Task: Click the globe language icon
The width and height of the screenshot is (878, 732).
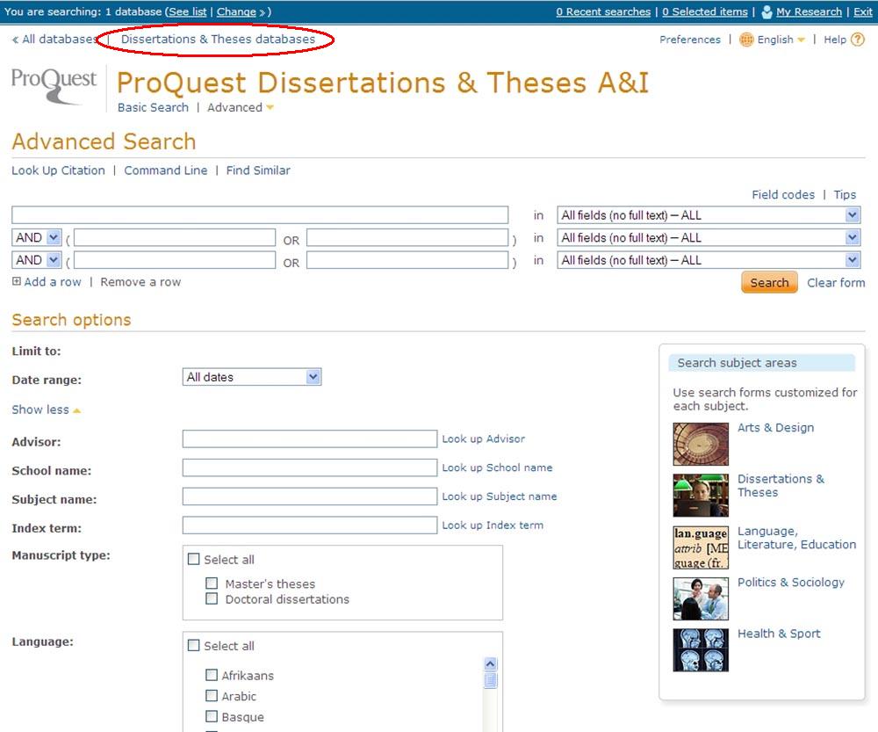Action: pos(746,40)
